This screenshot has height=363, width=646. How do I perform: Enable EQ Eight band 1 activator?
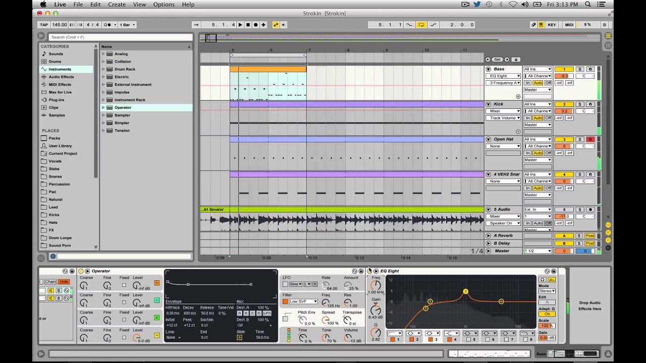[x=393, y=340]
